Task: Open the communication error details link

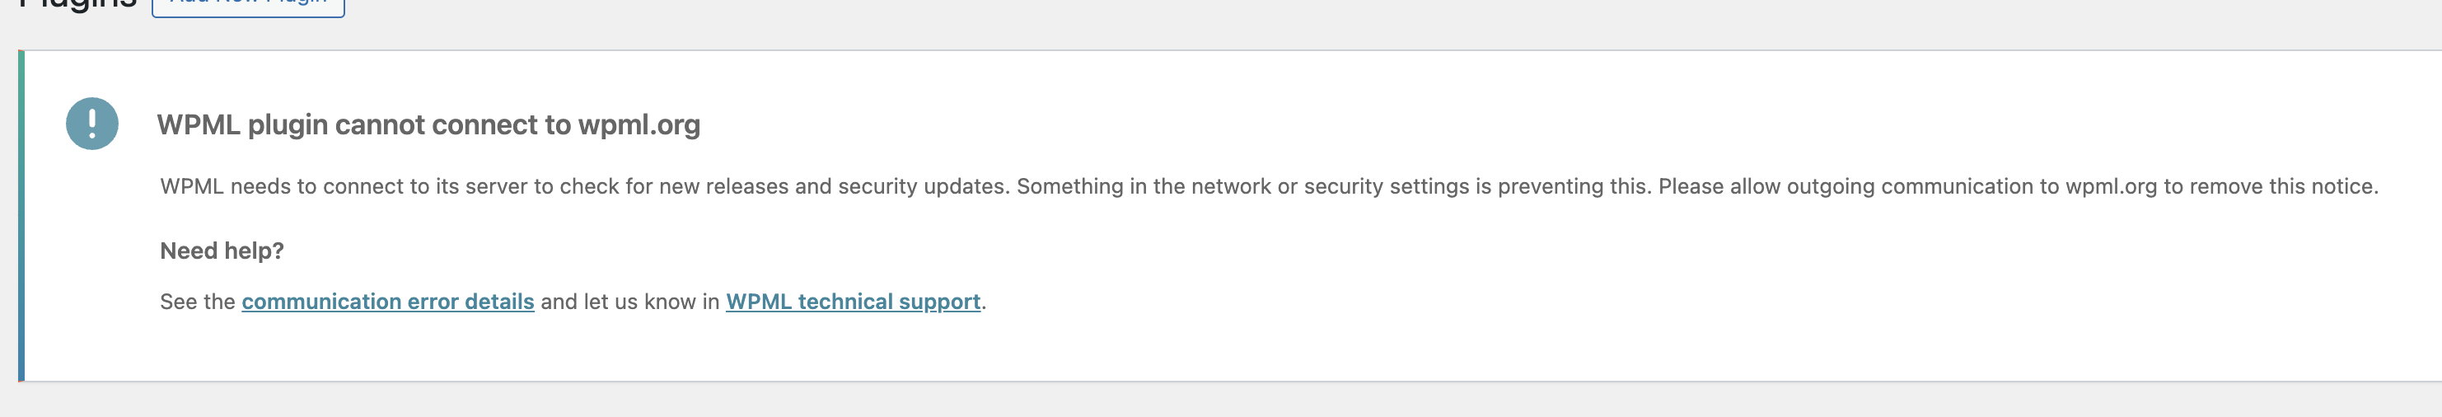Action: point(388,302)
